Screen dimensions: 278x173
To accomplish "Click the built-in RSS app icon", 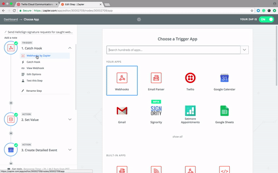I will pyautogui.click(x=156, y=170).
